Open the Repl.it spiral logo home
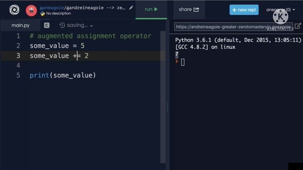 [14, 9]
